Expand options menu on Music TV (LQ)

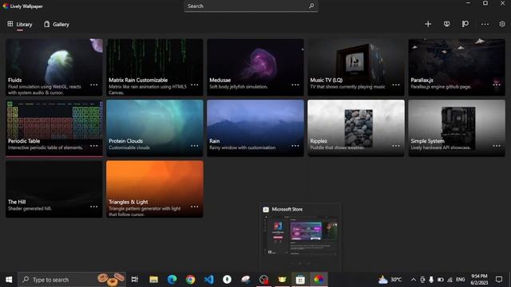396,85
